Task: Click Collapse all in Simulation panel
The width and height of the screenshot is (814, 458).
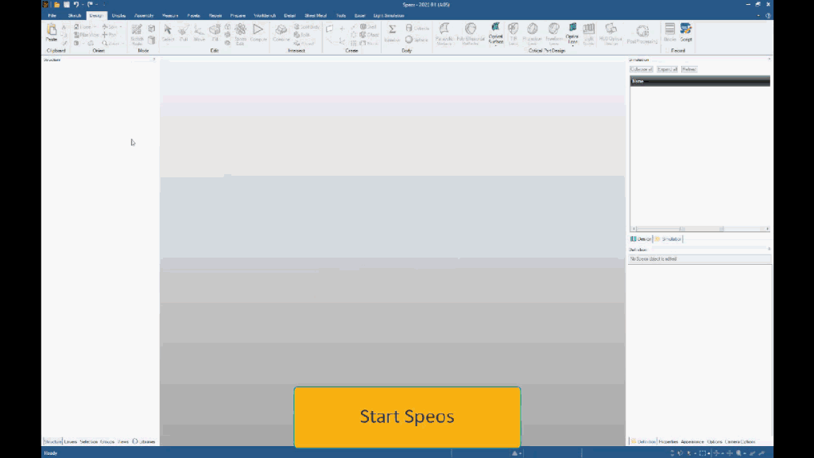Action: 642,69
